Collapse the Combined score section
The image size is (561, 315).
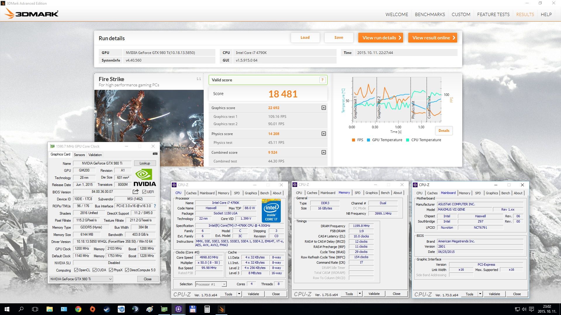tap(323, 152)
